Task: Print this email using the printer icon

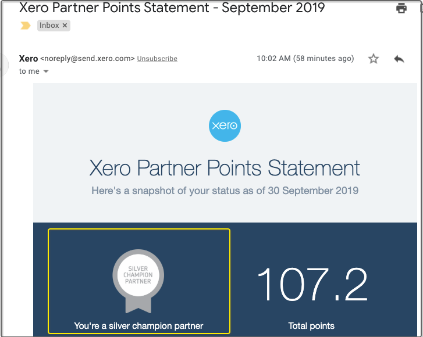Action: [401, 8]
